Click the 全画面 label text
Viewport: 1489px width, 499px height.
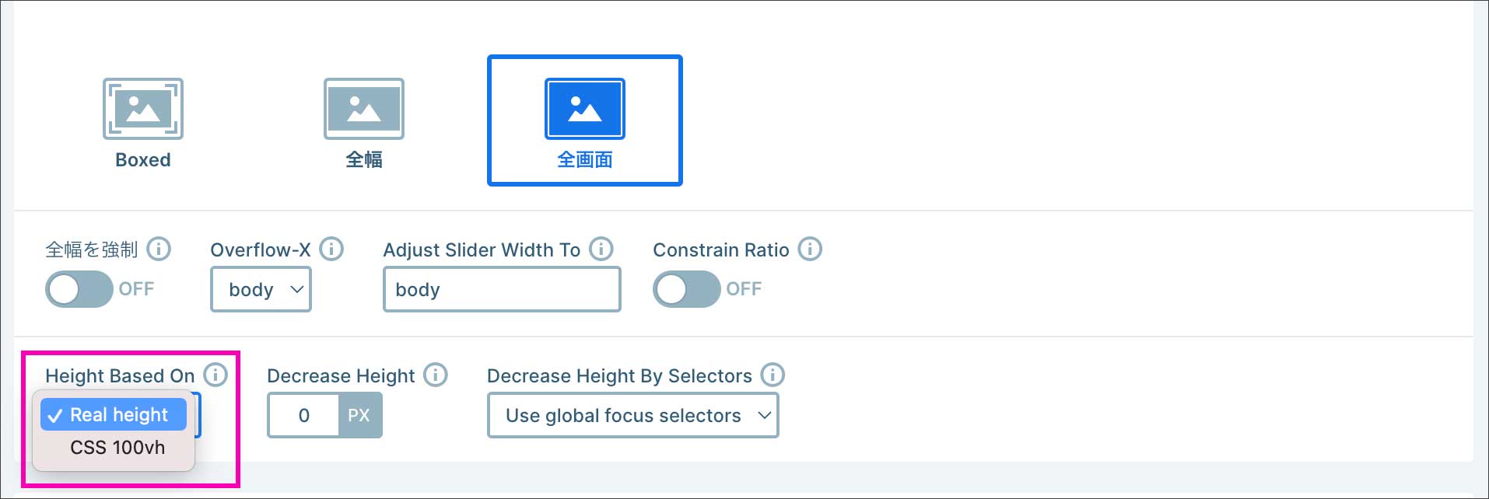[x=584, y=160]
